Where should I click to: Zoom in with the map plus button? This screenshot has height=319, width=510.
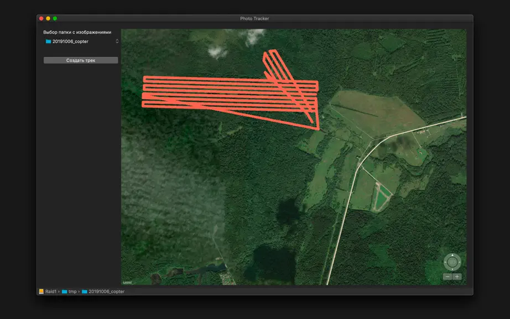pyautogui.click(x=457, y=277)
